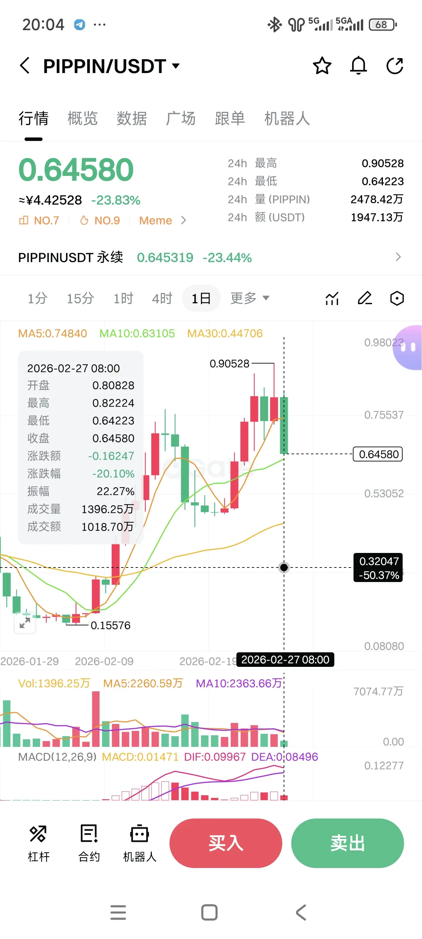This screenshot has width=422, height=939.
Task: Expand the Meme category chevron
Action: coord(184,221)
